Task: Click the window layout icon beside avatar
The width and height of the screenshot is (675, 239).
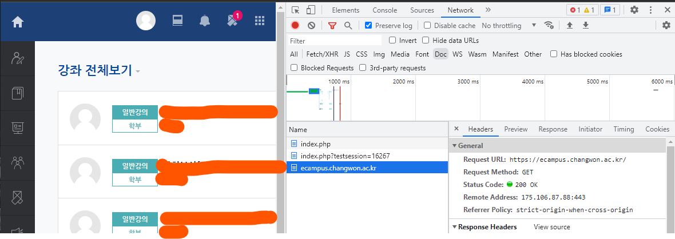Action: [178, 20]
